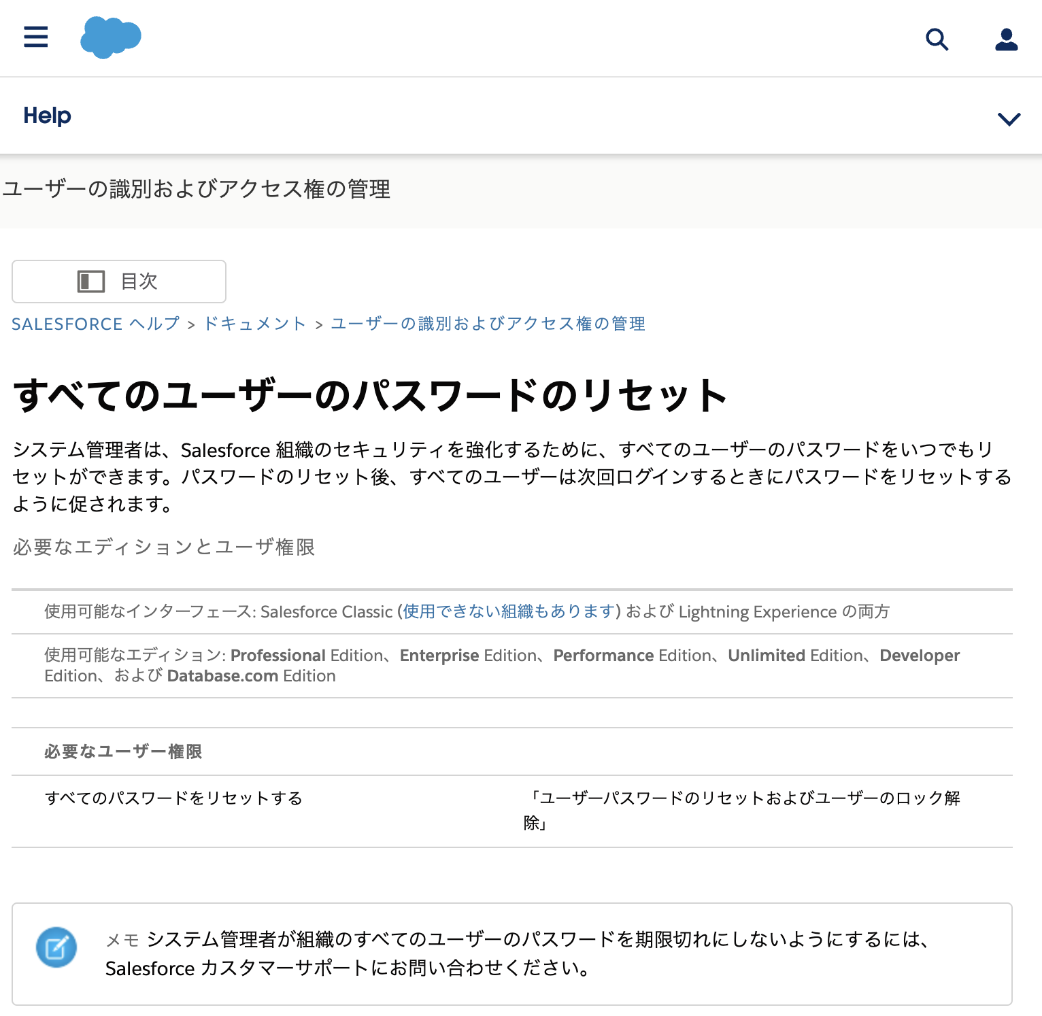Screen dimensions: 1042x1016
Task: Click the Salesforce cloud logo
Action: (111, 38)
